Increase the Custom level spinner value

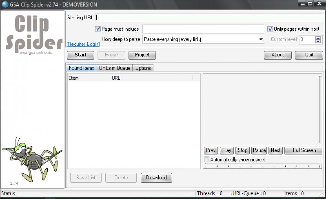(318, 38)
